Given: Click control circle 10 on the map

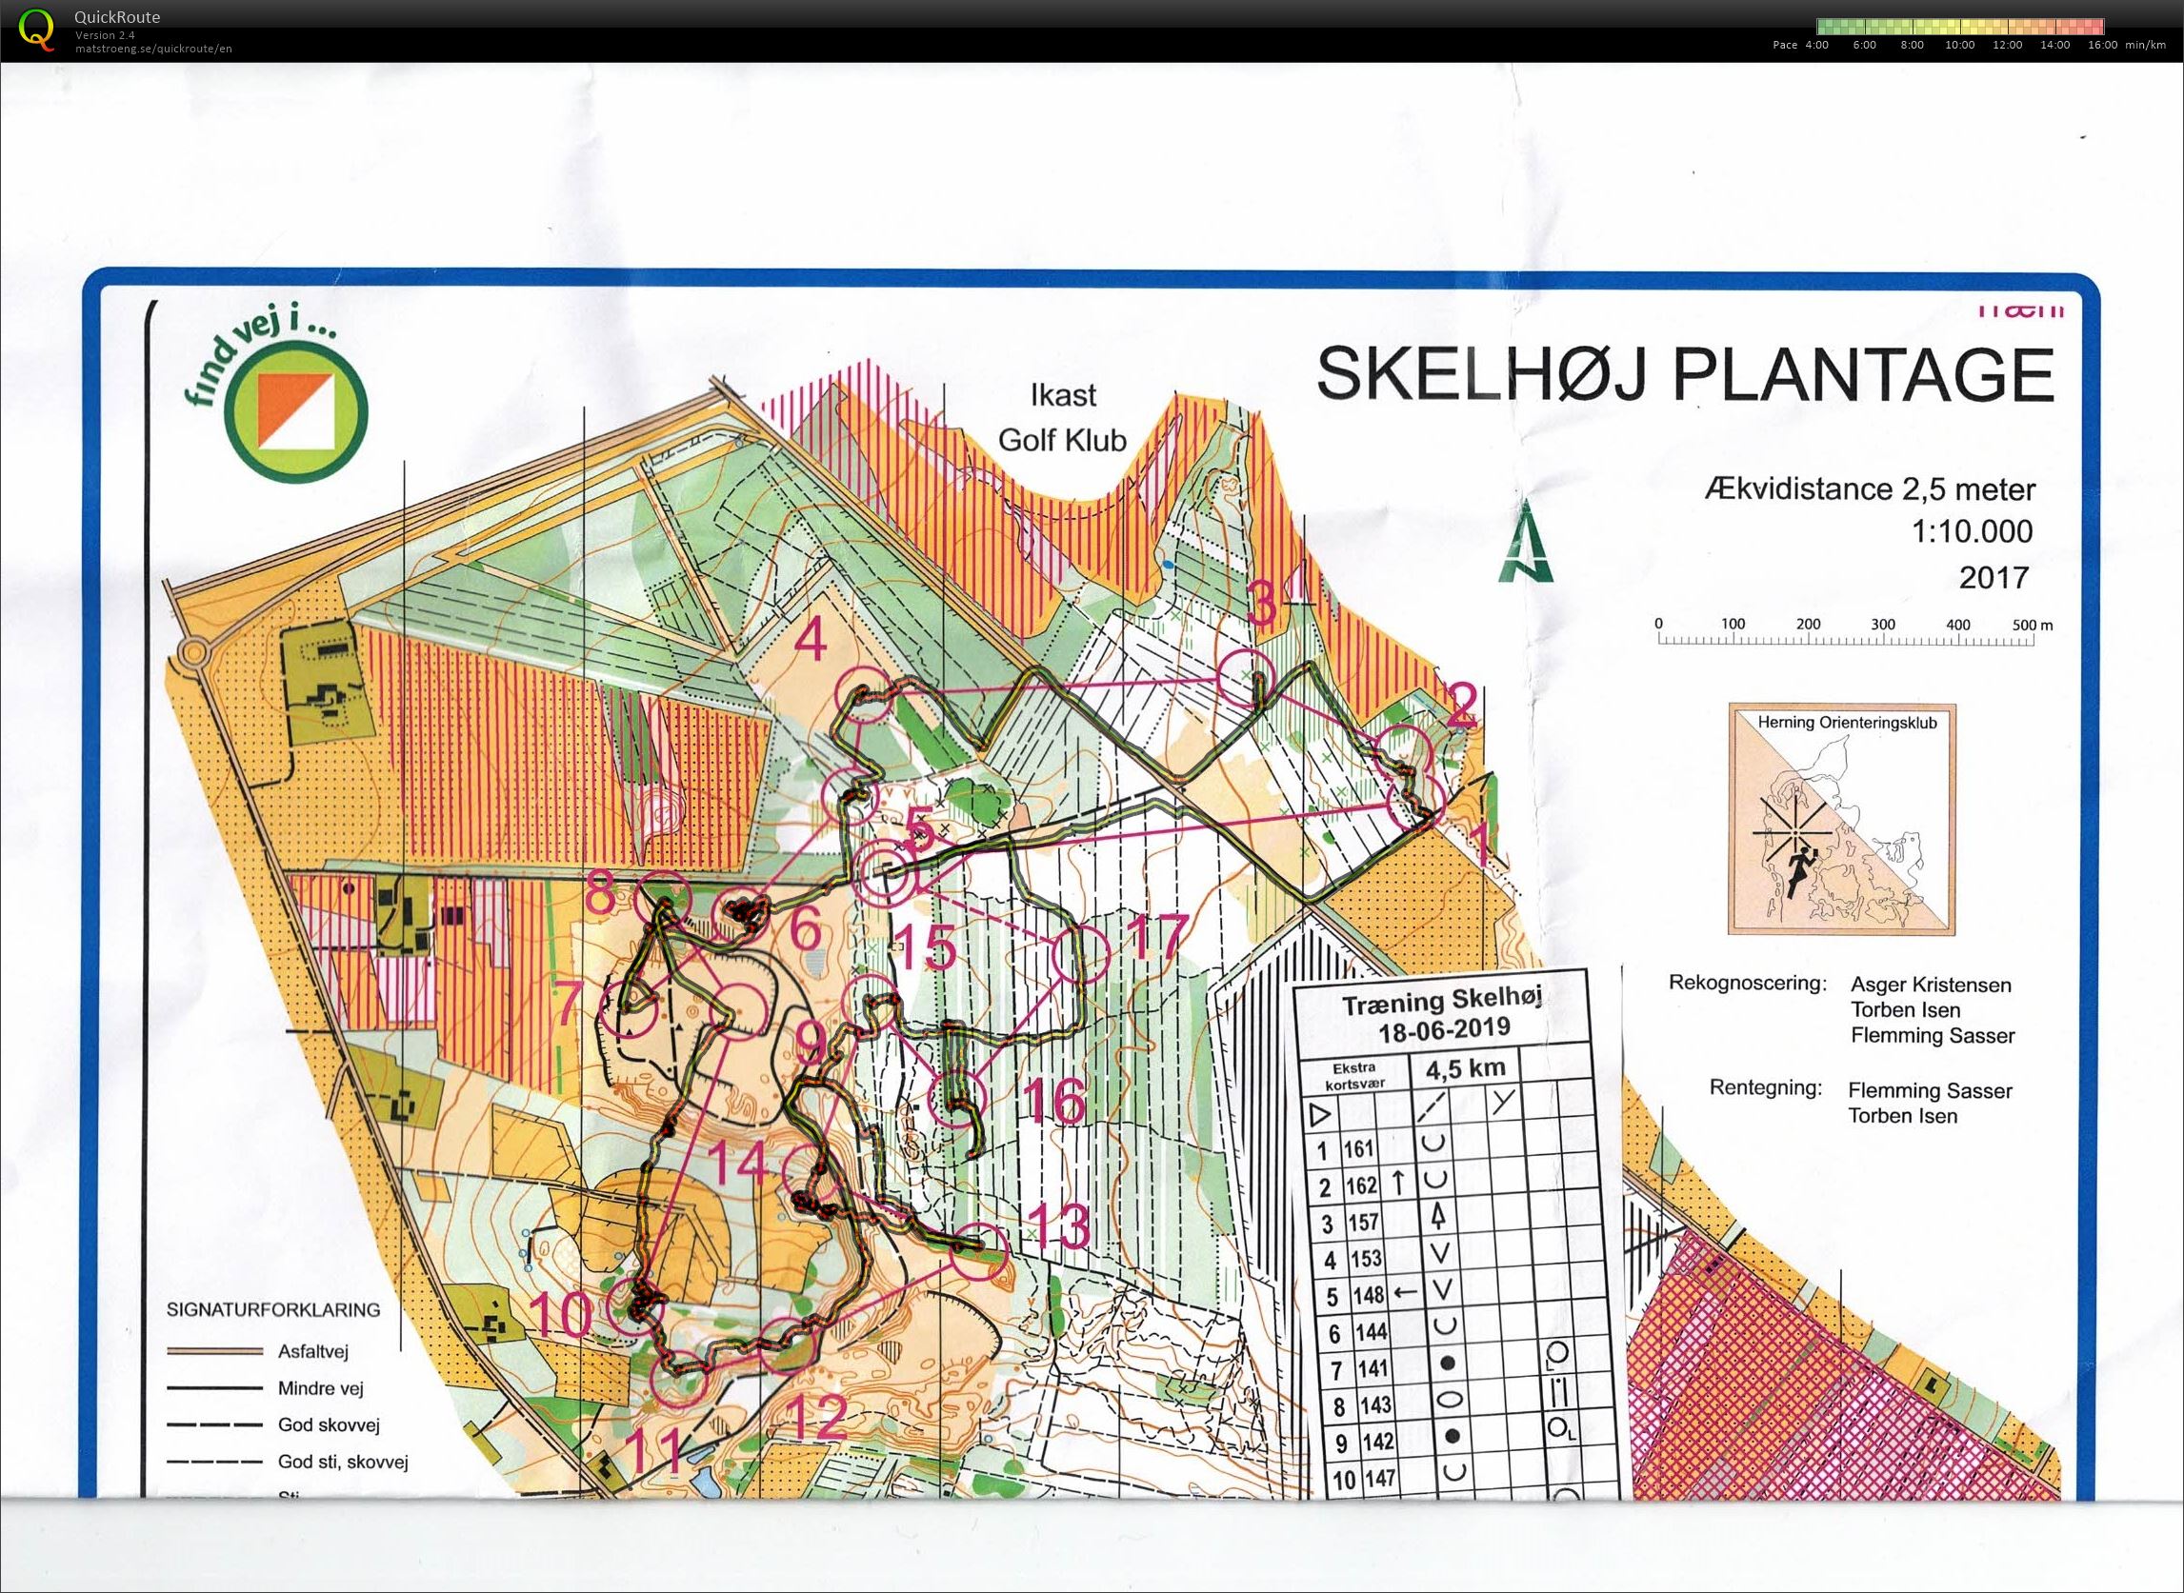Looking at the screenshot, I should 635,1305.
